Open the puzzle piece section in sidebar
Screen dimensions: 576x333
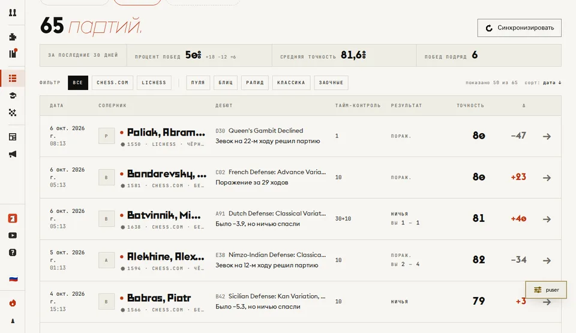coord(13,37)
